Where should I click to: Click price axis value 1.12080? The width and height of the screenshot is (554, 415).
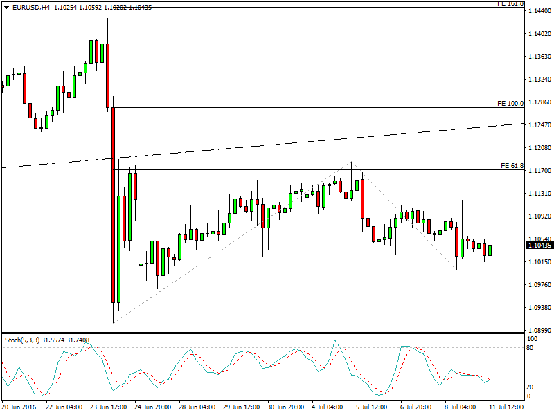(539, 148)
